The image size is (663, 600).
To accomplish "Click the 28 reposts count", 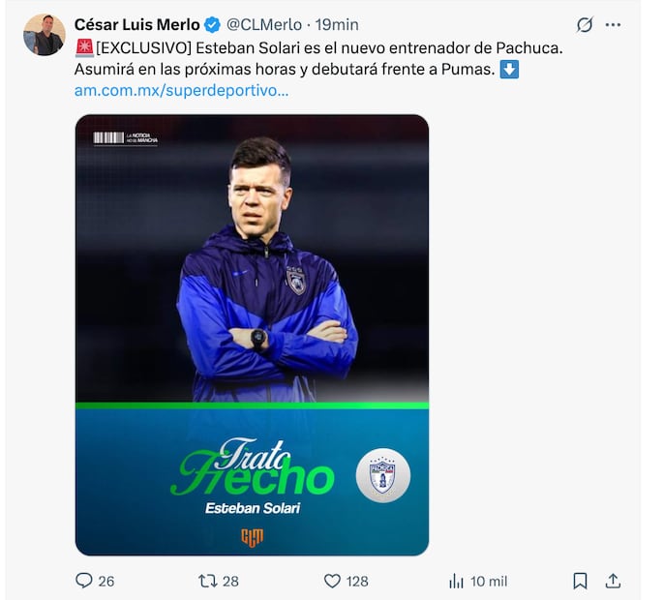I will click(230, 581).
